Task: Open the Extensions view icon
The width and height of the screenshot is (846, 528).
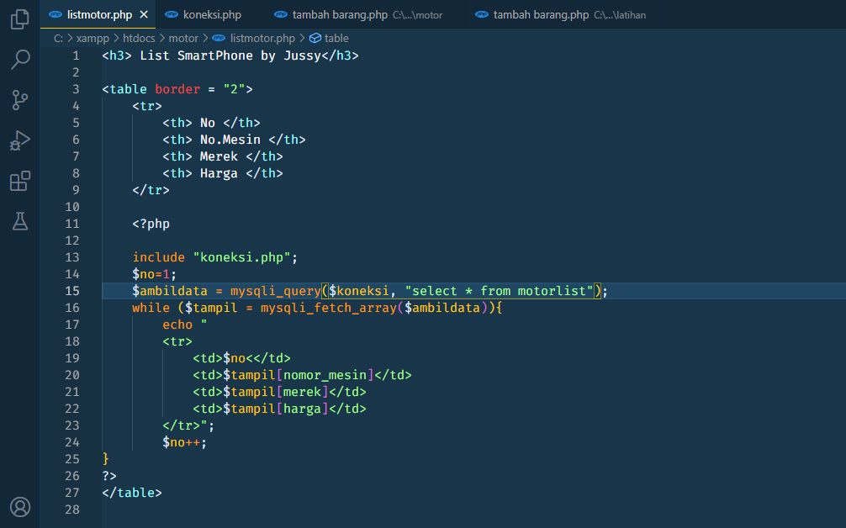Action: point(19,181)
